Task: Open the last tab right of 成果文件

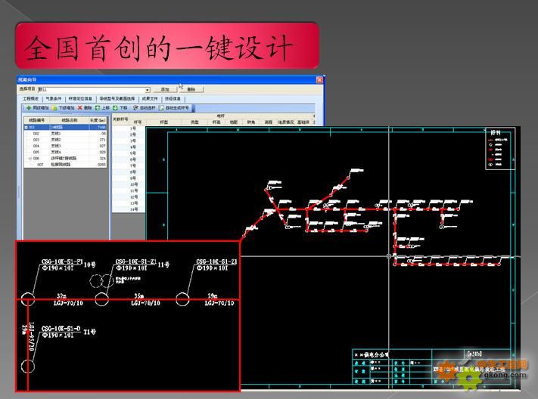Action: (x=173, y=99)
